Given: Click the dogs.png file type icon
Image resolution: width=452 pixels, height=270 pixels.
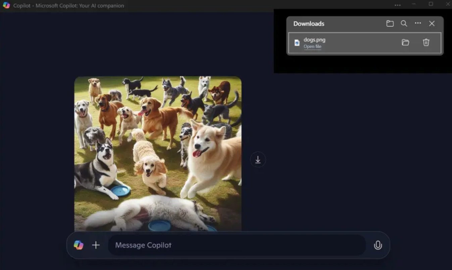Looking at the screenshot, I should point(297,43).
